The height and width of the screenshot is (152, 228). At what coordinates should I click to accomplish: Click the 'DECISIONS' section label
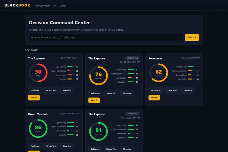click(32, 50)
